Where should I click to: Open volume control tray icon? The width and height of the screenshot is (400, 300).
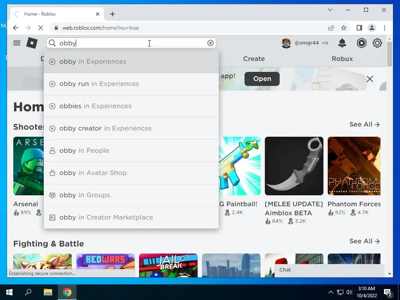349,292
